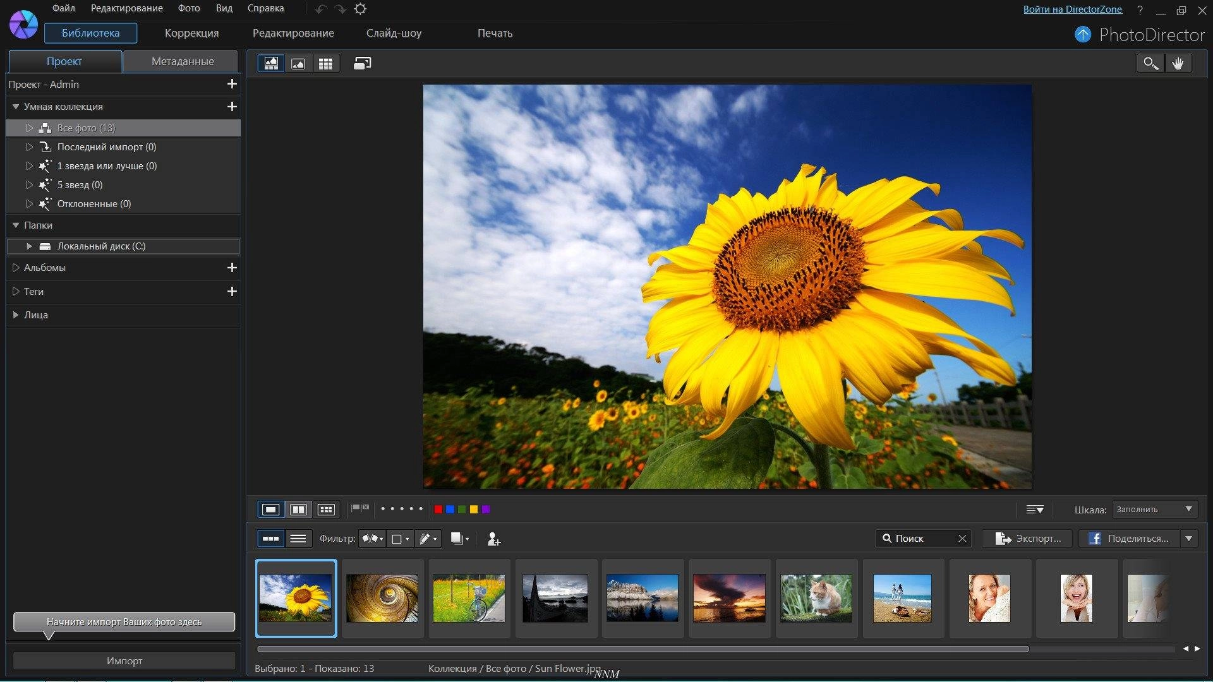Add smart collection with plus beside Умная коллекция
This screenshot has height=682, width=1213.
click(x=232, y=107)
